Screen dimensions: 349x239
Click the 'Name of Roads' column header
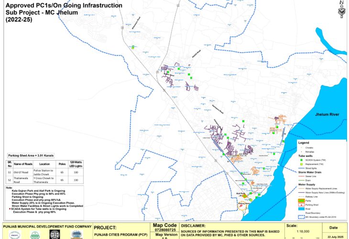[x=22, y=163]
